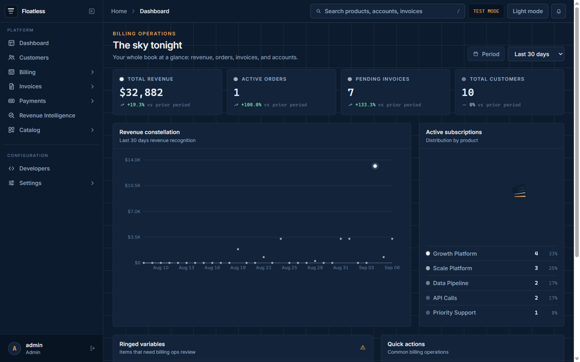Click the Catalog grid icon

click(11, 130)
